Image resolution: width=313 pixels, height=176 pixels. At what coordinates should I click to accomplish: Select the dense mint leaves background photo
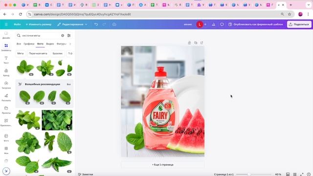click(57, 120)
